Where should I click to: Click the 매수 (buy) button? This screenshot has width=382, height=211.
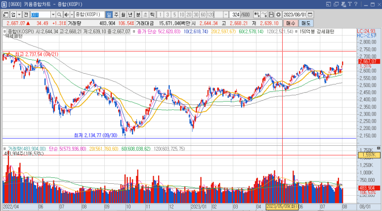[291, 23]
